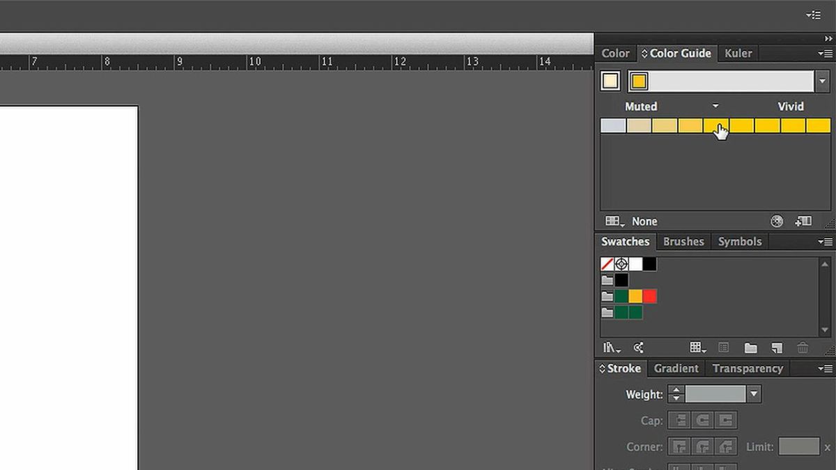Cycle Stroke panel view via tab arrows
The height and width of the screenshot is (470, 836).
click(603, 368)
